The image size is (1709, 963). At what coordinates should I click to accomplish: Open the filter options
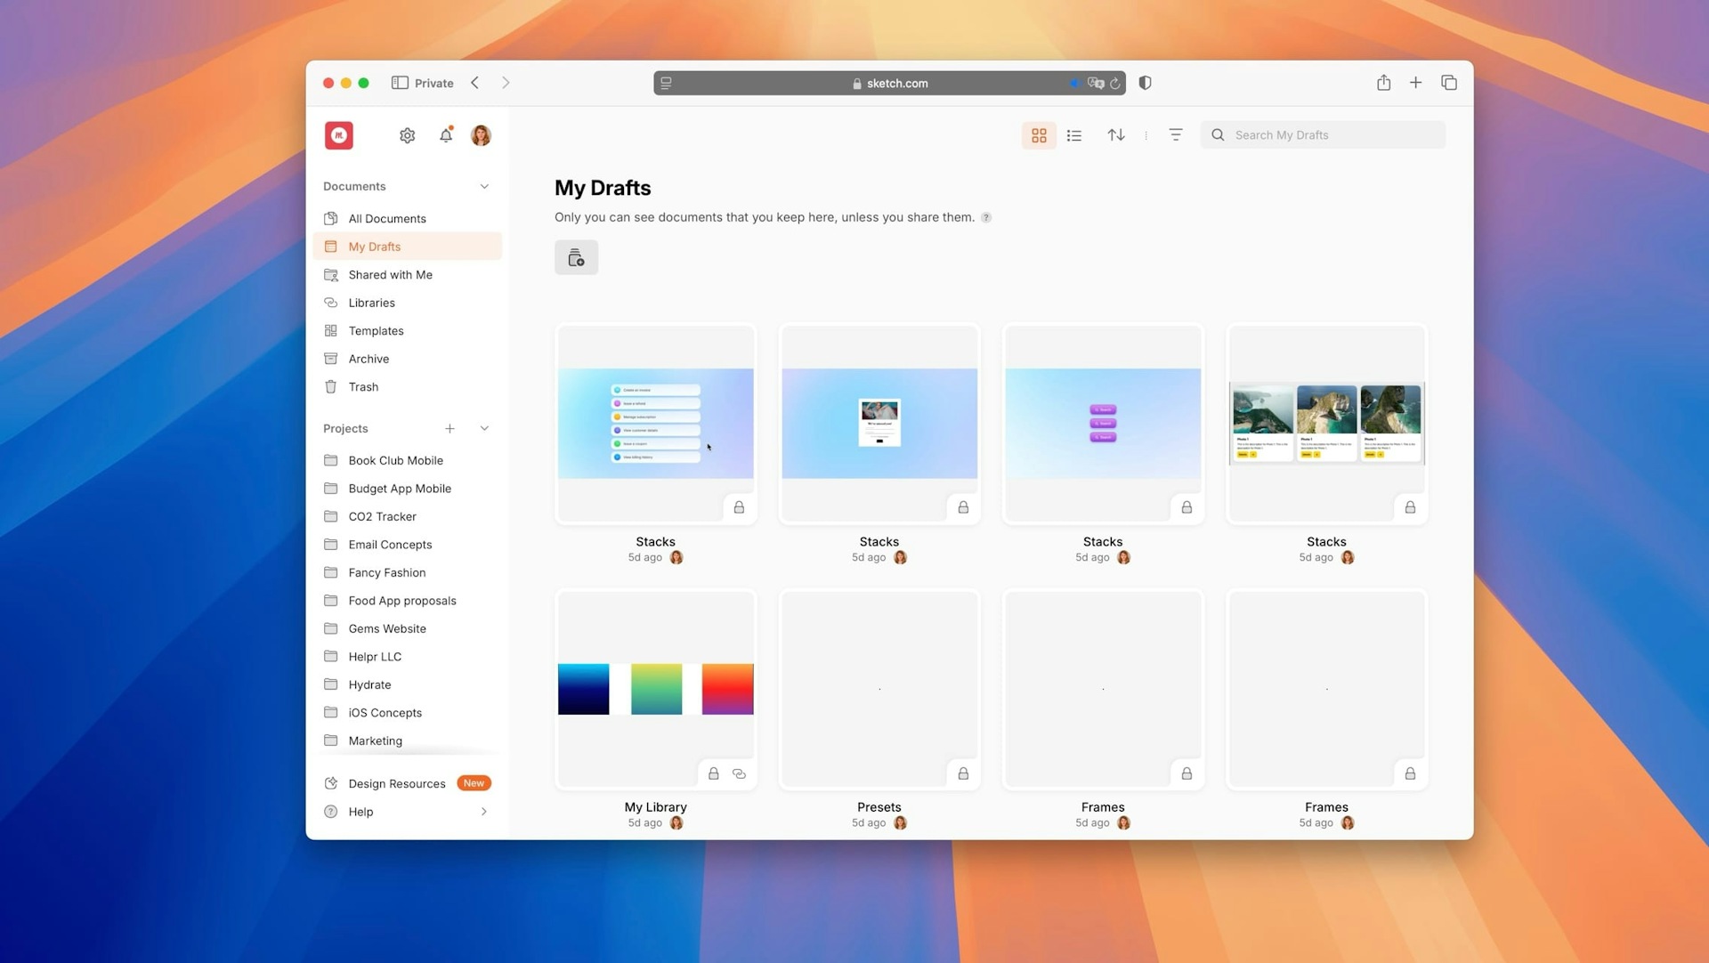[x=1175, y=134]
